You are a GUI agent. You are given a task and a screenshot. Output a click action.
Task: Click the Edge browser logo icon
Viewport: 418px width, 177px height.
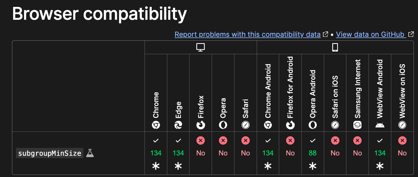178,125
